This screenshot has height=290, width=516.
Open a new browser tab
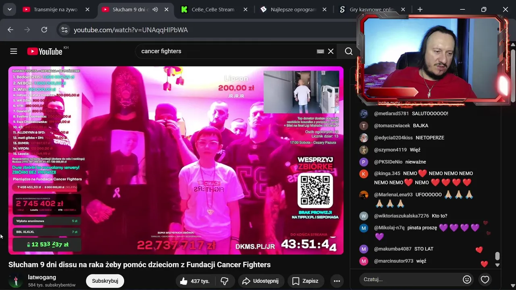coord(420,9)
